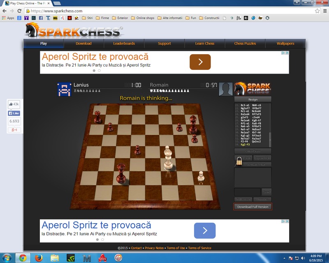Open the IMDb bookmark icon
Screen dimensions: 329x263
[55, 18]
